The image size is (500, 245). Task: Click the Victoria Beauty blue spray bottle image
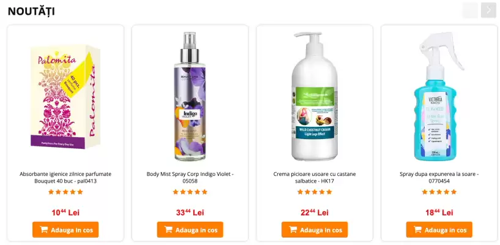pyautogui.click(x=439, y=96)
